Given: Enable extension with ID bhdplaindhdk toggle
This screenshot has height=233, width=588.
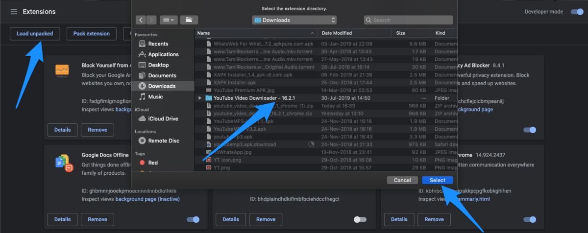Looking at the screenshot, I should 360,219.
